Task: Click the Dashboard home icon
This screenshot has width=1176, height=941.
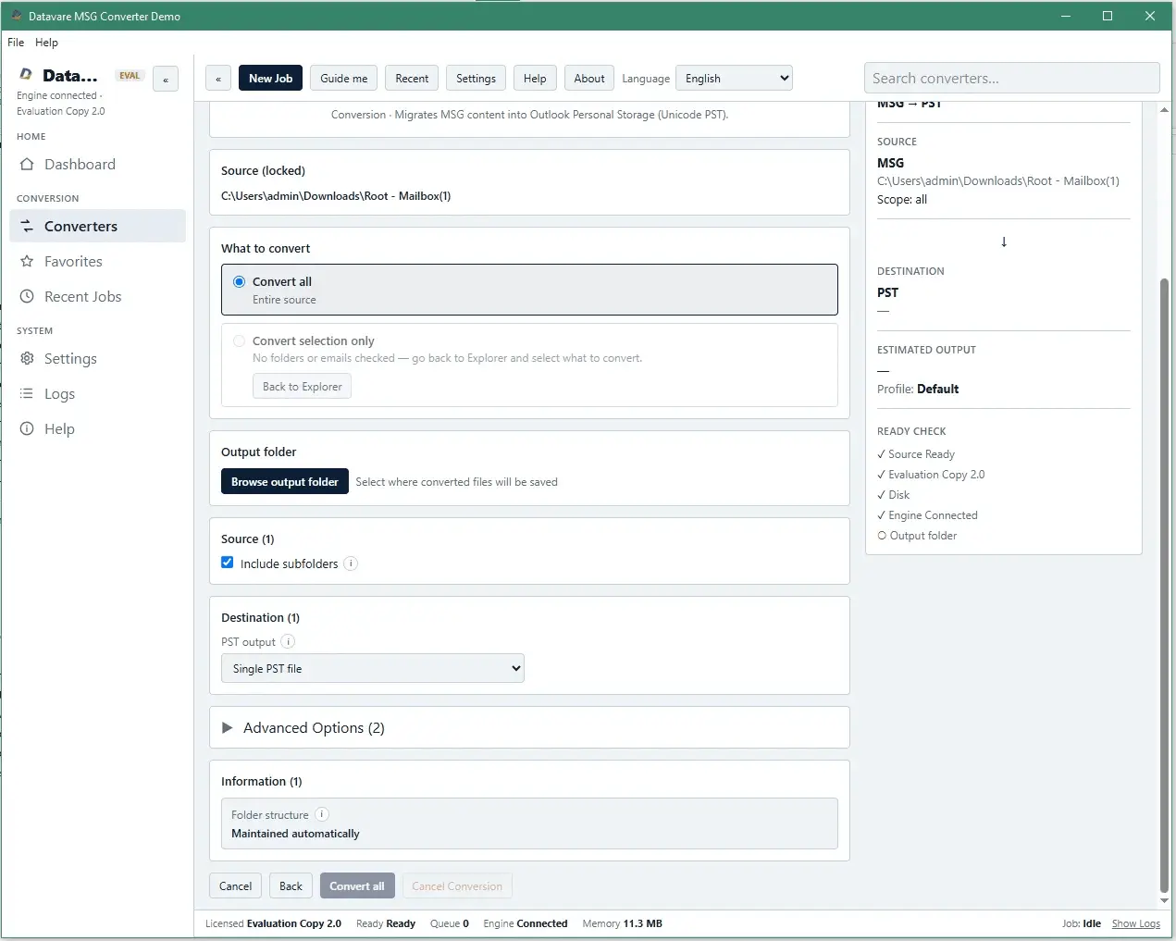Action: (x=27, y=164)
